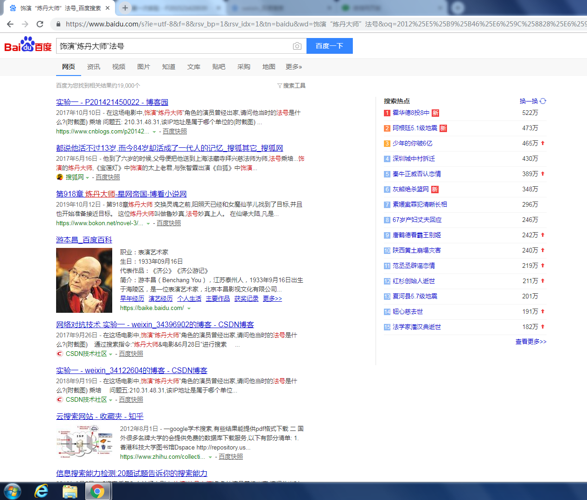This screenshot has width=587, height=500.
Task: Click the Baidu logo
Action: [x=28, y=45]
